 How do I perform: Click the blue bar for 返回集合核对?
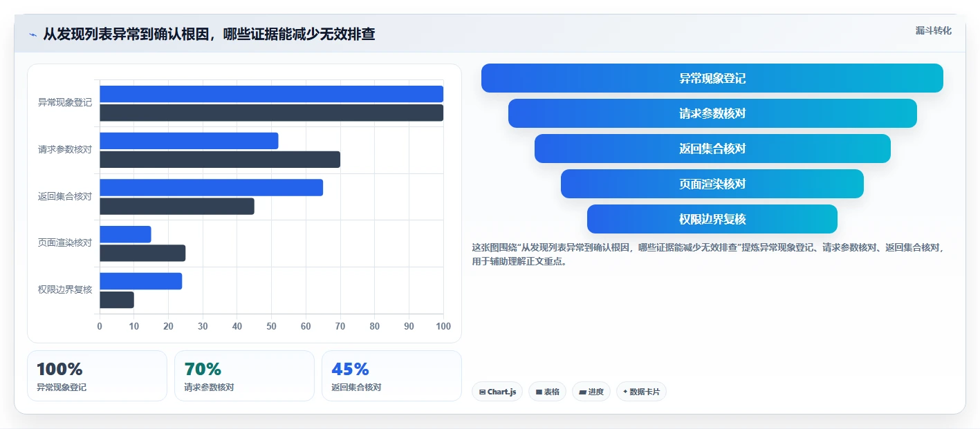click(x=211, y=187)
